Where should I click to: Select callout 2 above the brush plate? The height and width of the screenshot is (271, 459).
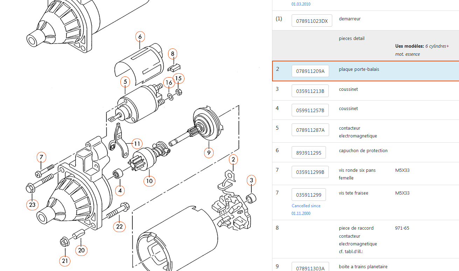(234, 160)
